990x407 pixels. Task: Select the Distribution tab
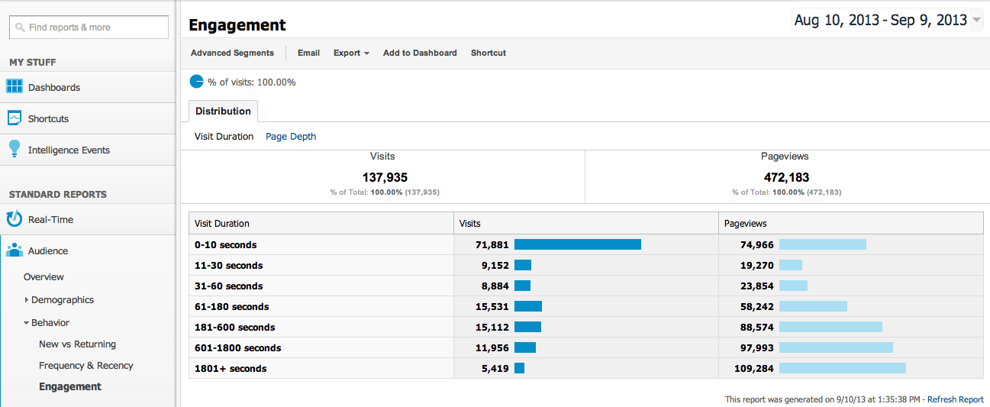(x=223, y=111)
